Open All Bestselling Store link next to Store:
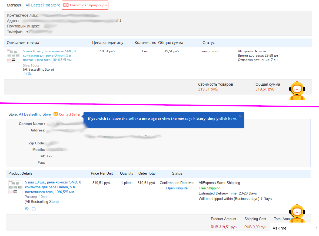 (x=35, y=114)
